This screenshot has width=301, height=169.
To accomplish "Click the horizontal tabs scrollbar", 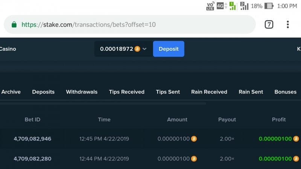I will click(103, 104).
